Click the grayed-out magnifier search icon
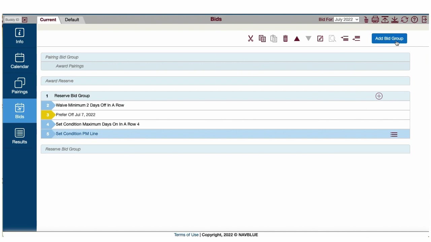 click(332, 39)
